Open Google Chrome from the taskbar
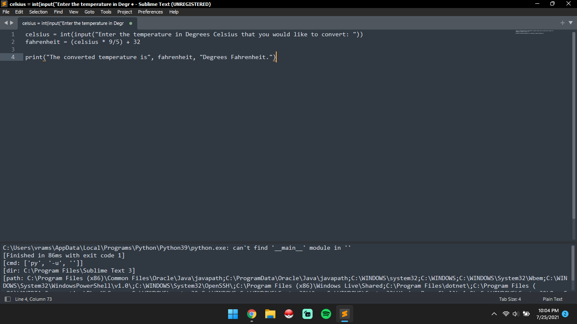Screen dimensions: 577x324 (x=252, y=314)
